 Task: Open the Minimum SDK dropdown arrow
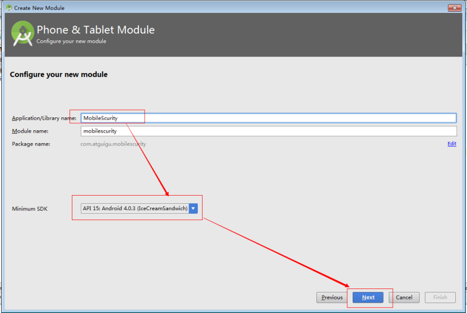193,208
